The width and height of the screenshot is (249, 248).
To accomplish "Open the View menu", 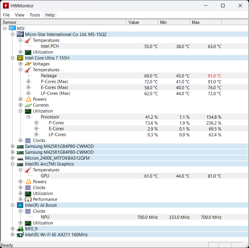I will pyautogui.click(x=20, y=15).
